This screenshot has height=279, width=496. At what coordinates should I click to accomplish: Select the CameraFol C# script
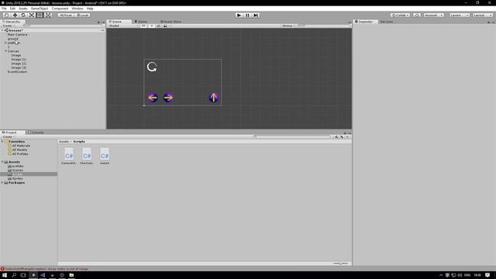click(69, 157)
